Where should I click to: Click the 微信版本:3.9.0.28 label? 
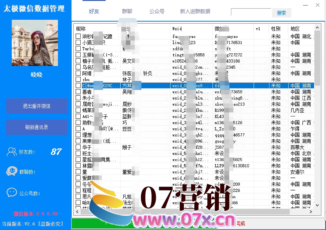tap(36, 214)
